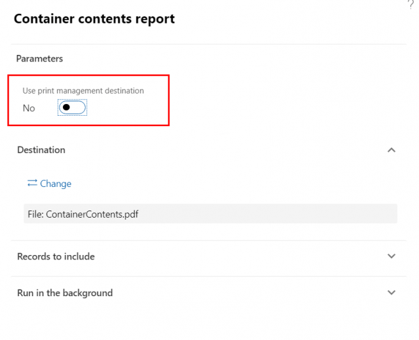This screenshot has height=340, width=419.
Task: Click the Use print management destination label
Action: click(x=83, y=91)
